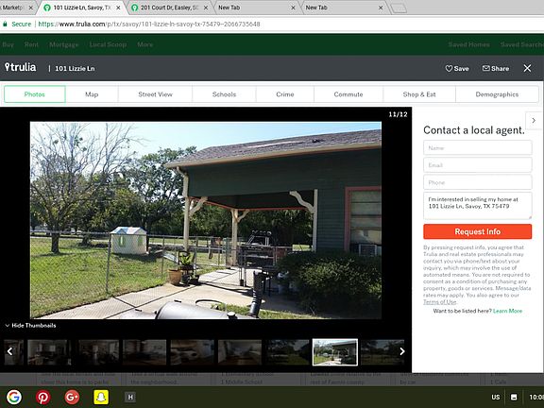This screenshot has height=408, width=544.
Task: Follow the Learn More link
Action: (507, 311)
